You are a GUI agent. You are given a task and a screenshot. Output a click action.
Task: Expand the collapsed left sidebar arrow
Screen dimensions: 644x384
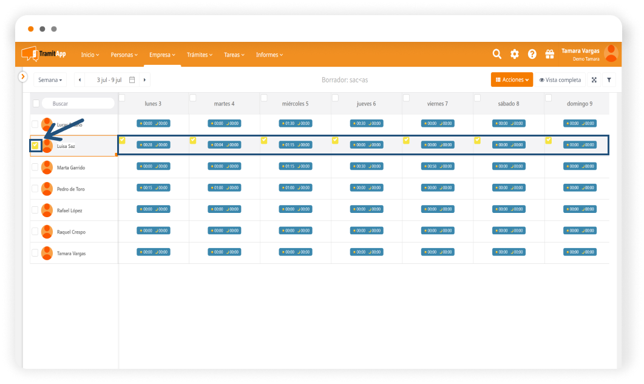(x=23, y=76)
